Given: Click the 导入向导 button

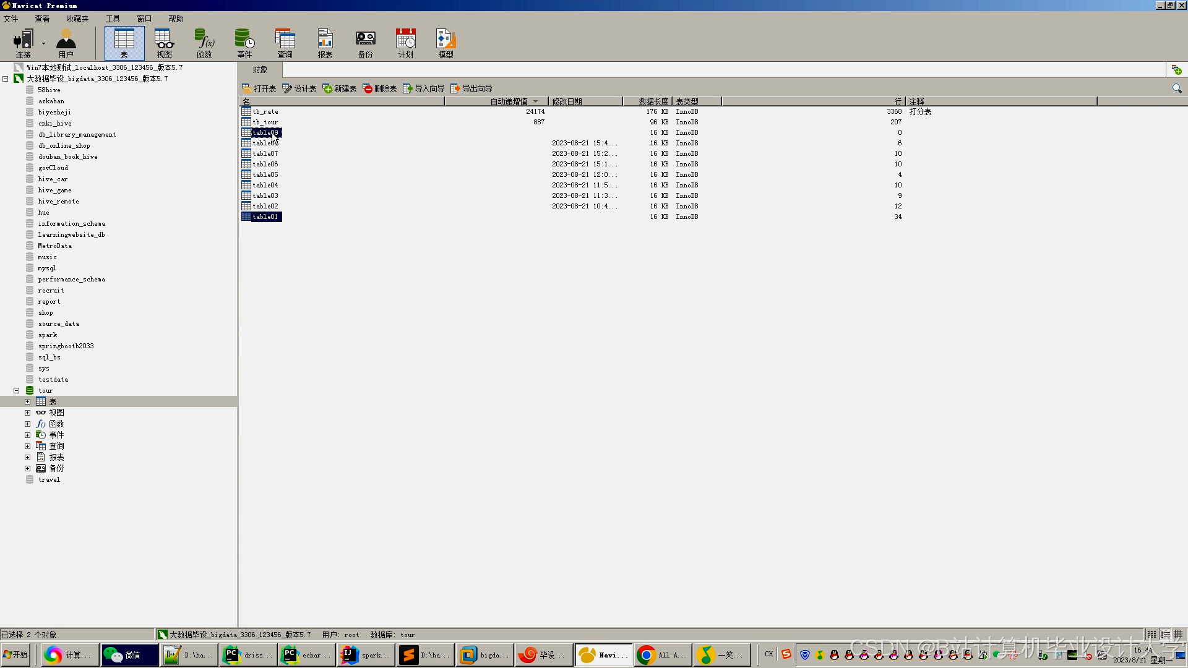Looking at the screenshot, I should point(424,88).
